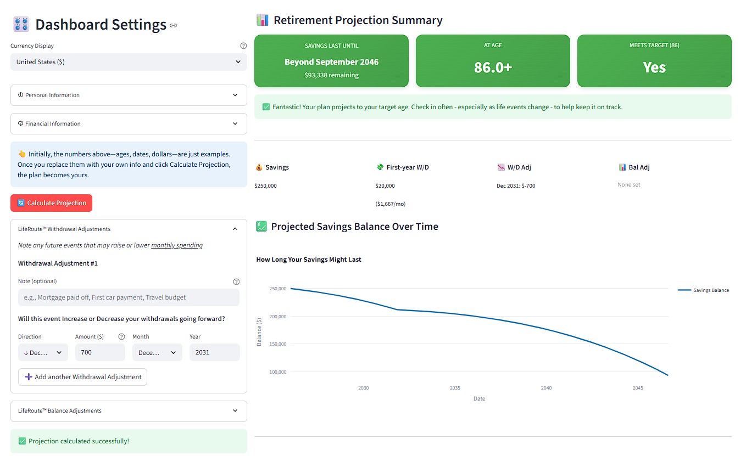The image size is (746, 456).
Task: Click the First-year W/D money icon
Action: coord(380,167)
